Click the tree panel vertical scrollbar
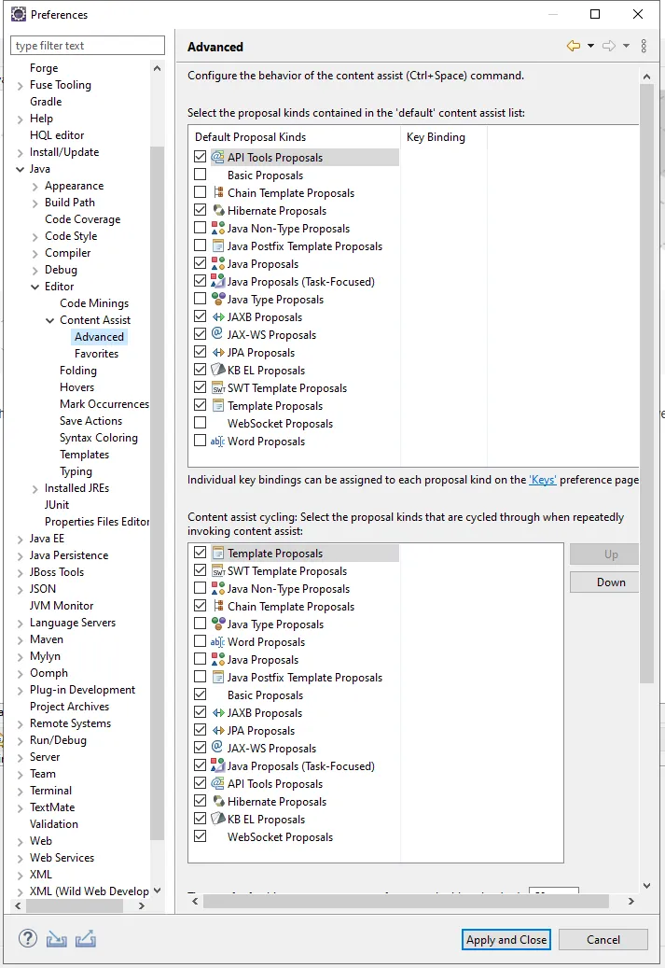This screenshot has height=968, width=665. click(x=158, y=493)
